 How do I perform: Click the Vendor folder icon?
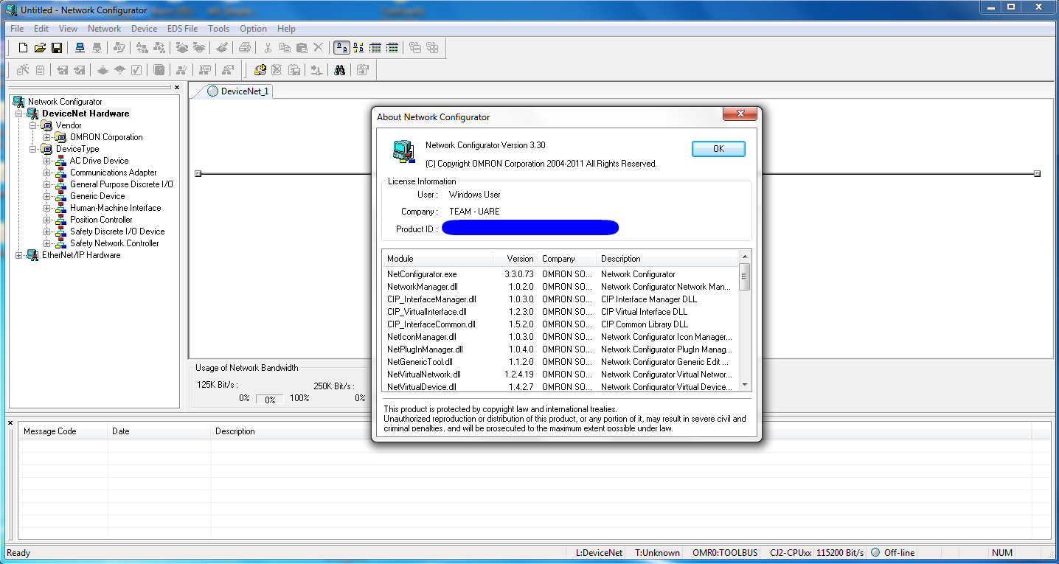coord(46,125)
